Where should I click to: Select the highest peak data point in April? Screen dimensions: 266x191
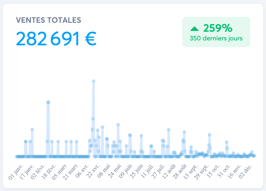coord(94,81)
